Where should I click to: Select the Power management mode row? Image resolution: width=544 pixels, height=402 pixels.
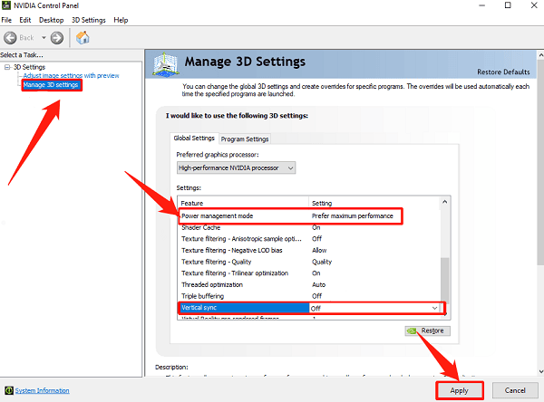pyautogui.click(x=291, y=215)
